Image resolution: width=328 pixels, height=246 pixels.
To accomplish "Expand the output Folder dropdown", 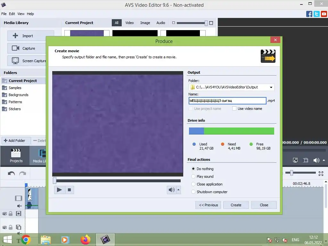I will pyautogui.click(x=271, y=87).
